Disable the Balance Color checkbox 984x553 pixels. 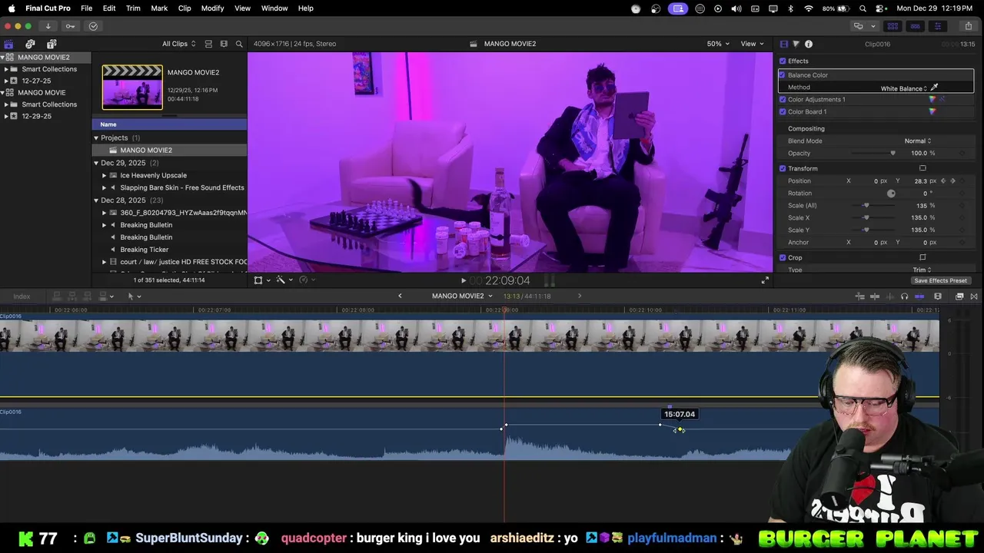[x=783, y=75]
